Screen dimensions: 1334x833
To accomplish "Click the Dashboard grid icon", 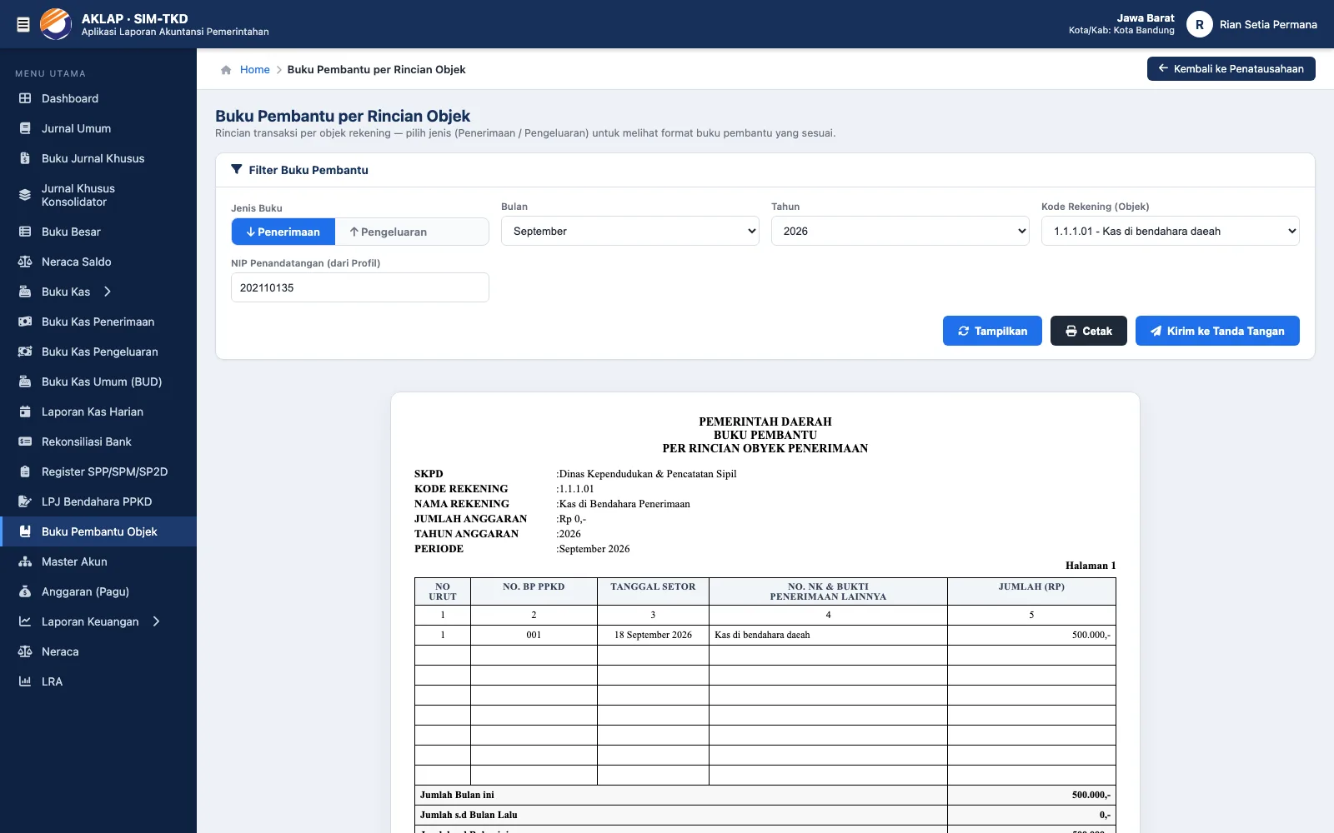I will pos(25,98).
